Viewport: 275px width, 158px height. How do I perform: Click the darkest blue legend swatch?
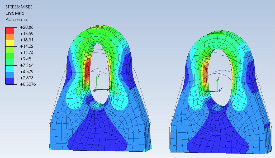pyautogui.click(x=10, y=81)
